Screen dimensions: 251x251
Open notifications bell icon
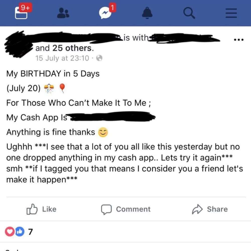[147, 13]
